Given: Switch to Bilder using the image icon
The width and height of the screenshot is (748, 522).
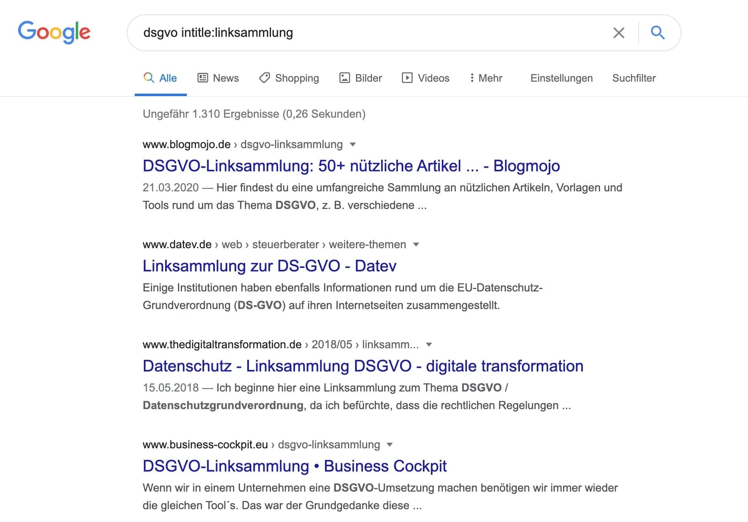Looking at the screenshot, I should [x=345, y=78].
